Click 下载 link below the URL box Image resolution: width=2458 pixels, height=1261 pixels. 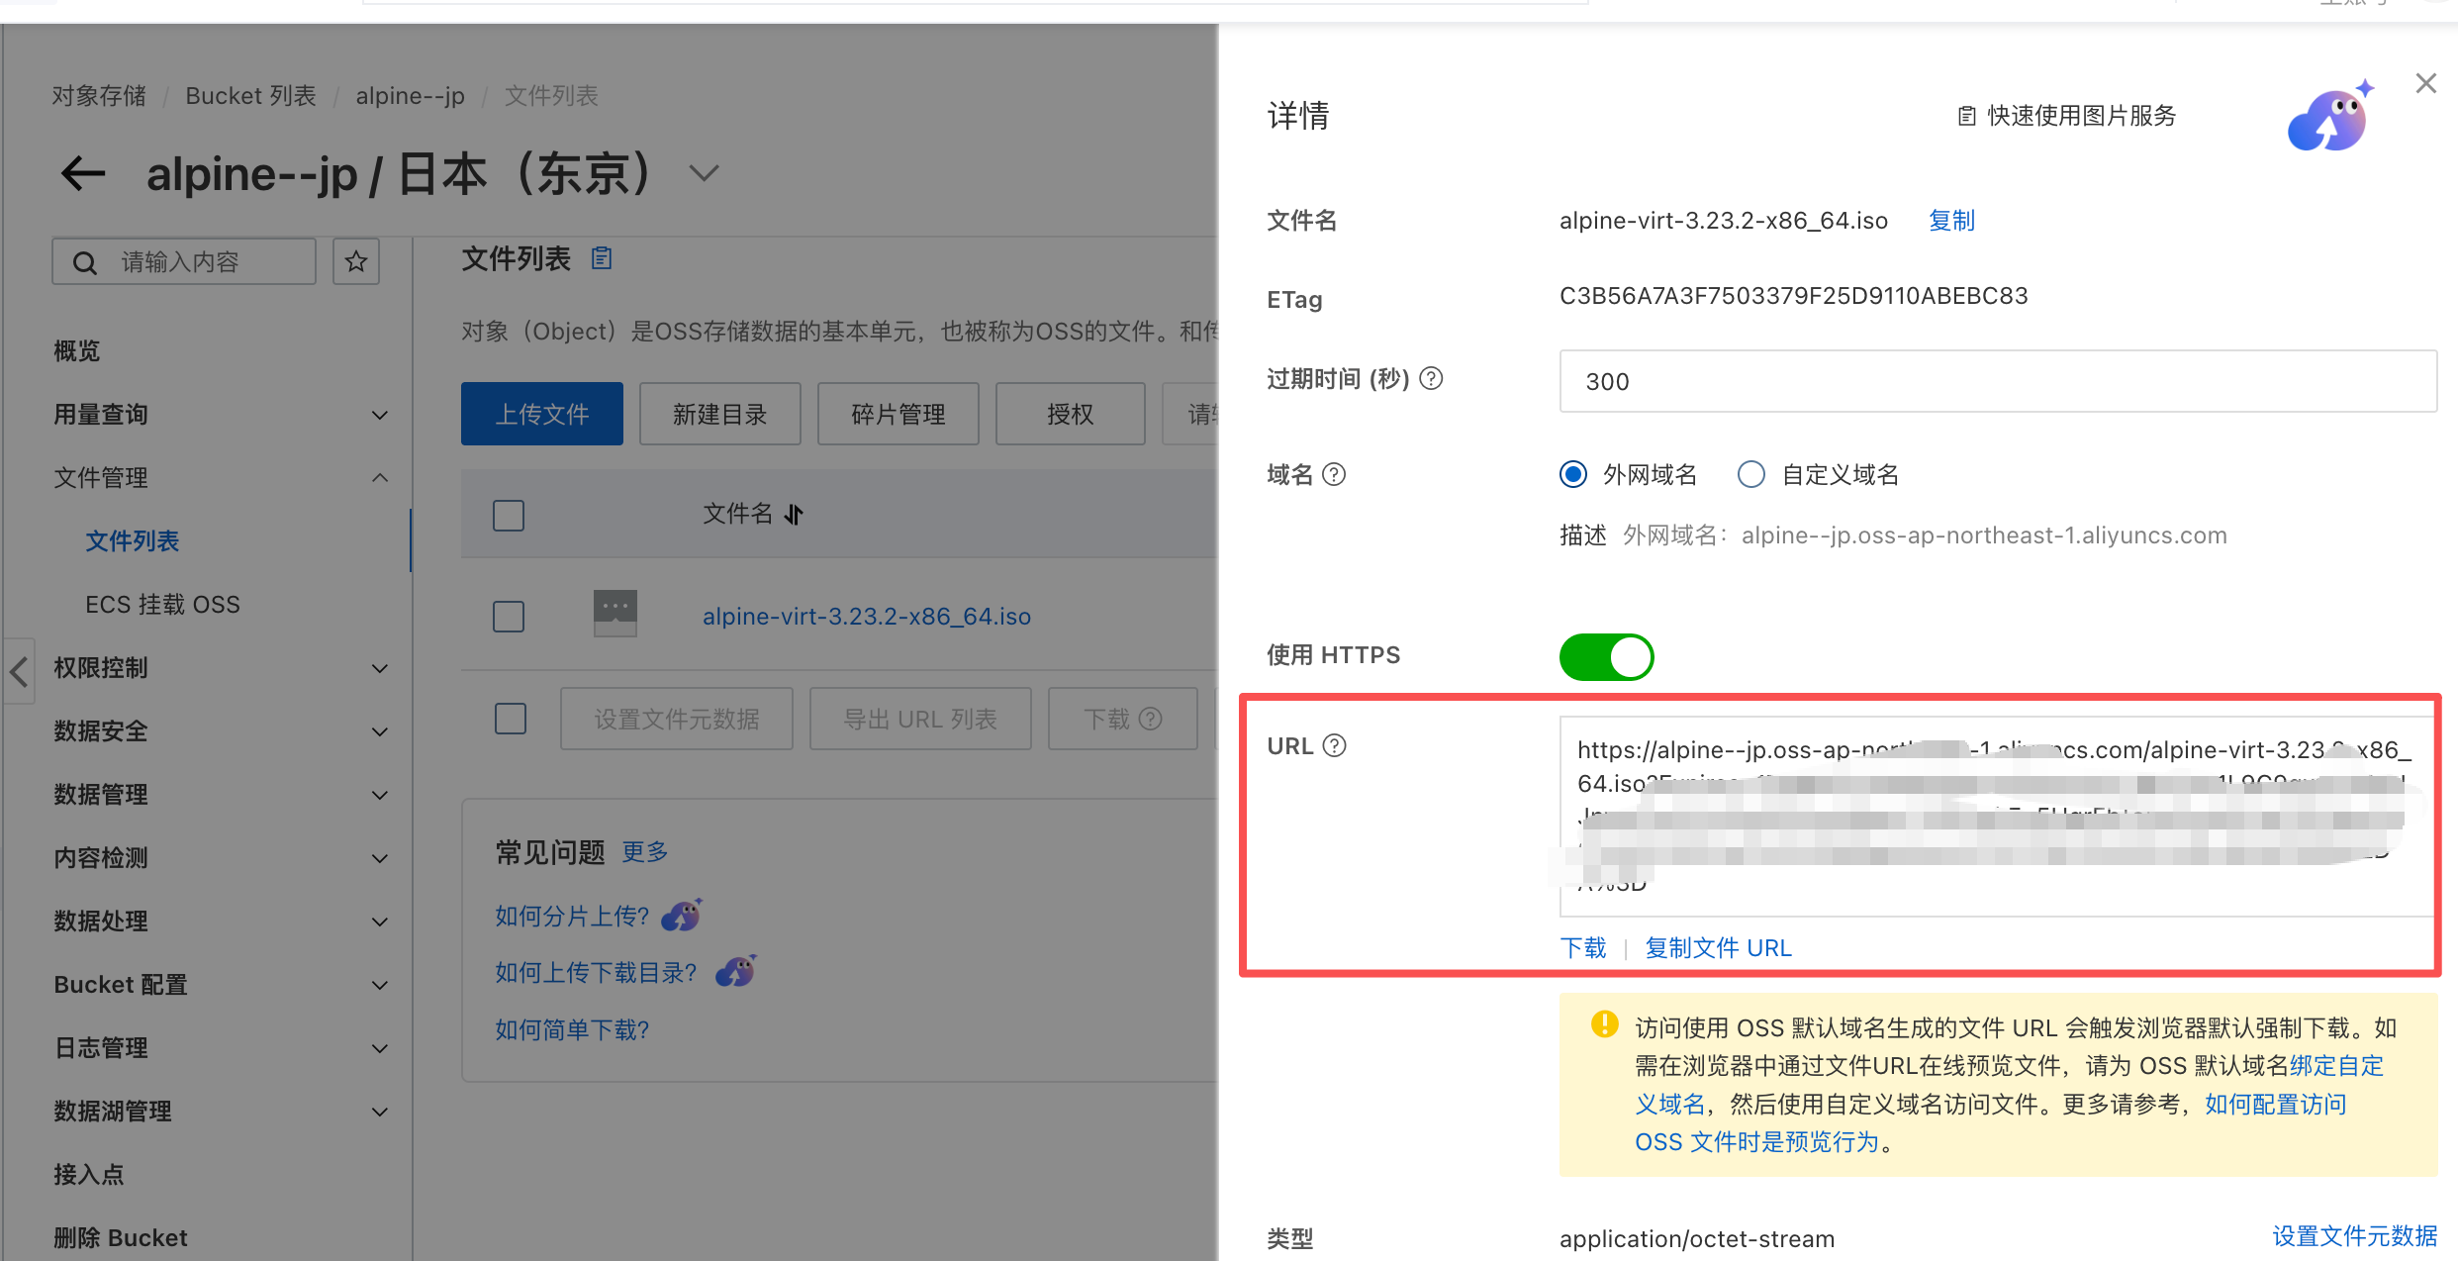1583,948
